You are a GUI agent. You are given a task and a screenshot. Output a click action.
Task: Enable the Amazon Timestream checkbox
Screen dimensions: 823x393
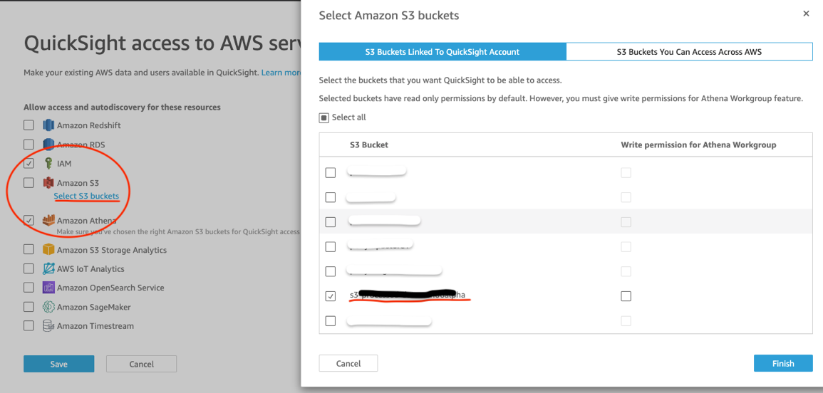click(x=29, y=326)
